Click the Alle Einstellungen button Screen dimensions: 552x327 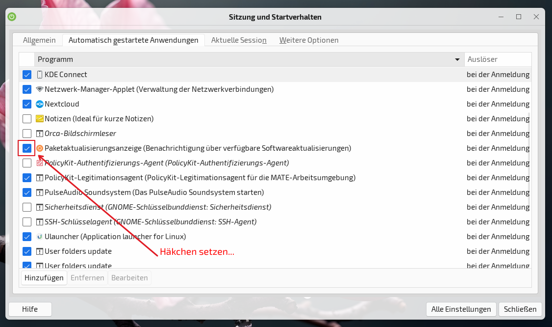click(x=461, y=309)
